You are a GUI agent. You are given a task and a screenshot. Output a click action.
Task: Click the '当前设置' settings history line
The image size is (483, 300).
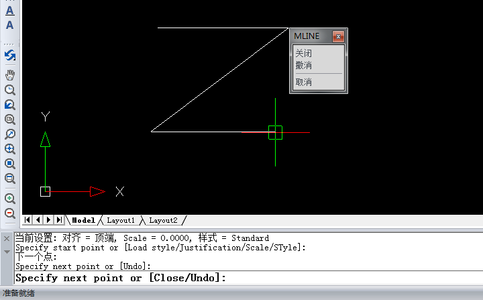click(x=142, y=238)
